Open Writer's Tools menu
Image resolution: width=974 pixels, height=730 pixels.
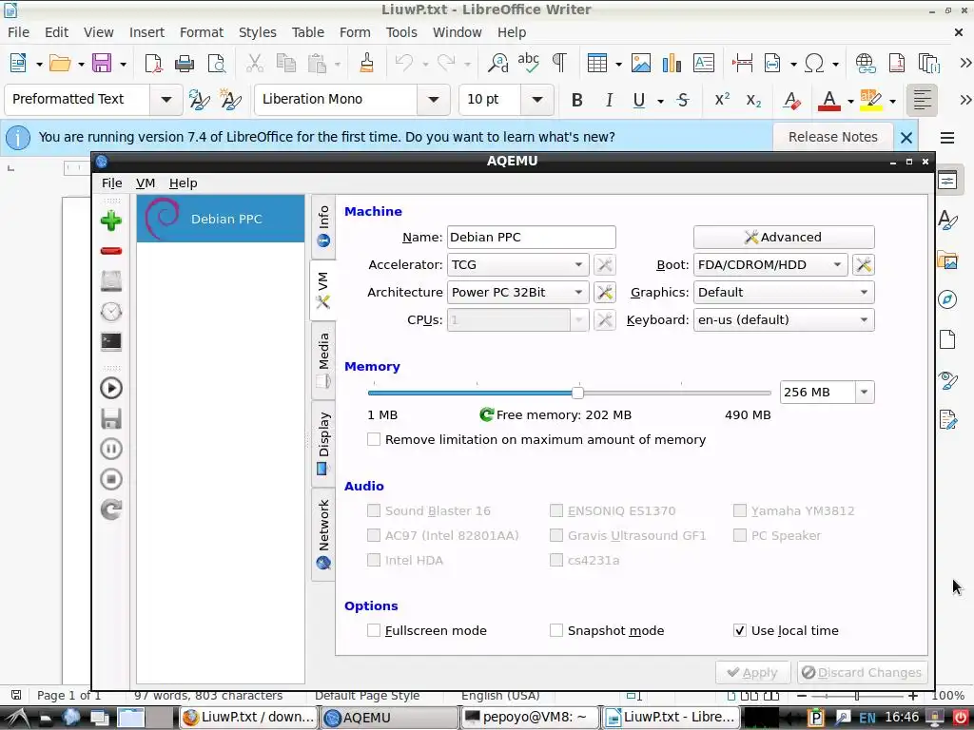coord(401,32)
